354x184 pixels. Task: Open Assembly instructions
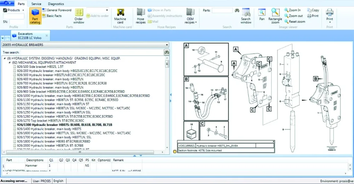(x=165, y=16)
